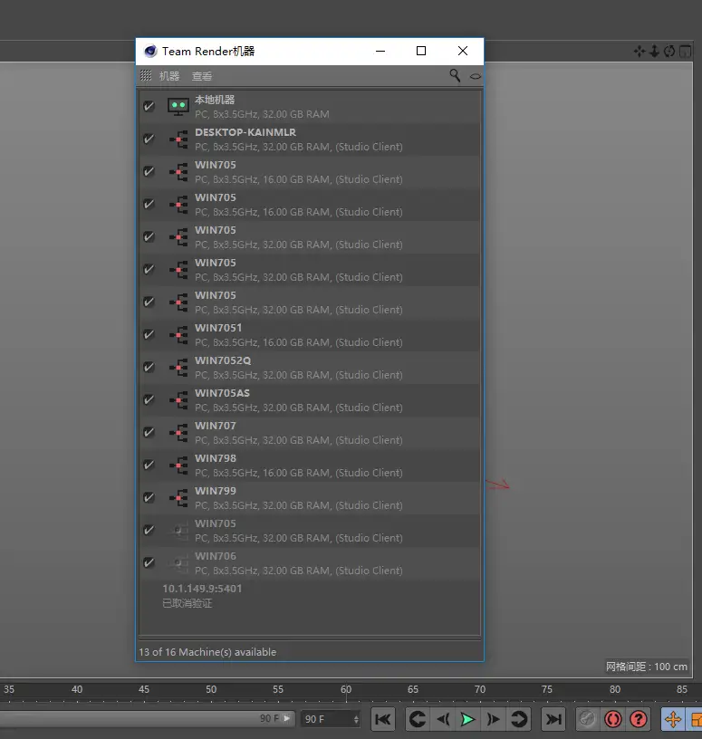Click the 网格间距 : 100 cm viewport label
The width and height of the screenshot is (702, 739).
point(647,667)
